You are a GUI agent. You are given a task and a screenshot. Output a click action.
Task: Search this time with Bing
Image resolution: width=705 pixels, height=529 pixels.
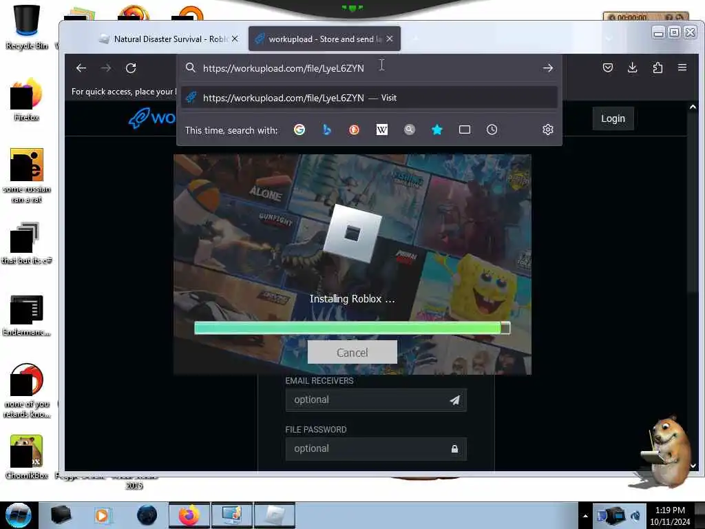(327, 129)
